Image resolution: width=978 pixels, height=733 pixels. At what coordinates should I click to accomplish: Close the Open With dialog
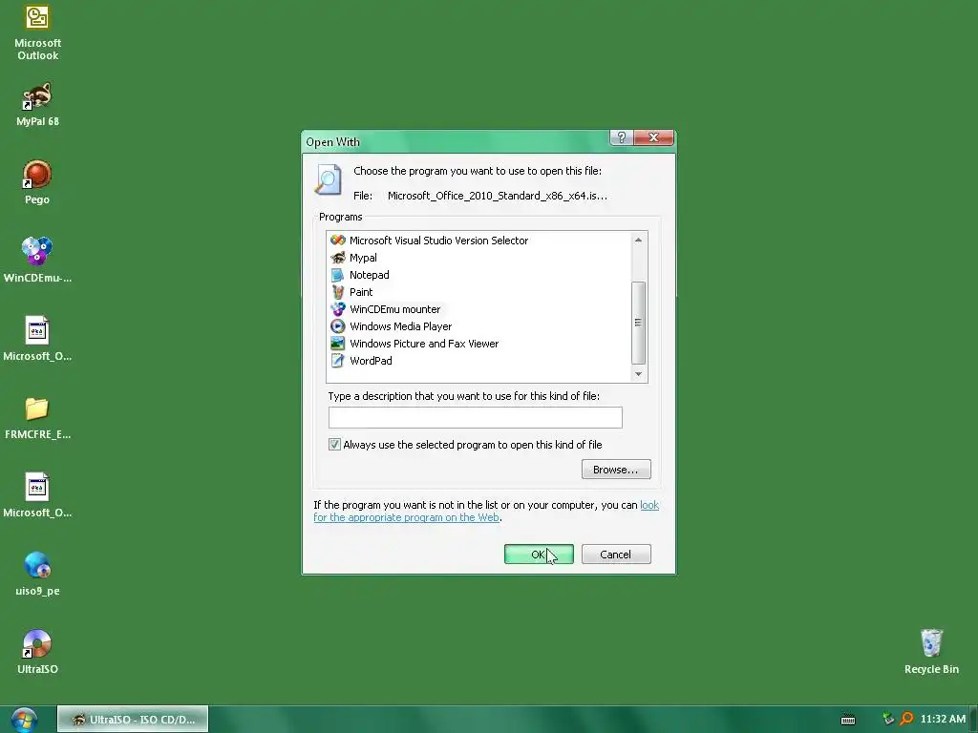click(653, 137)
